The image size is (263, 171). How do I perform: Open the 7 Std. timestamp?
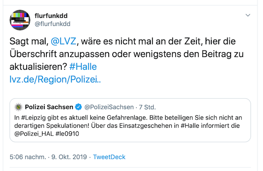point(147,107)
